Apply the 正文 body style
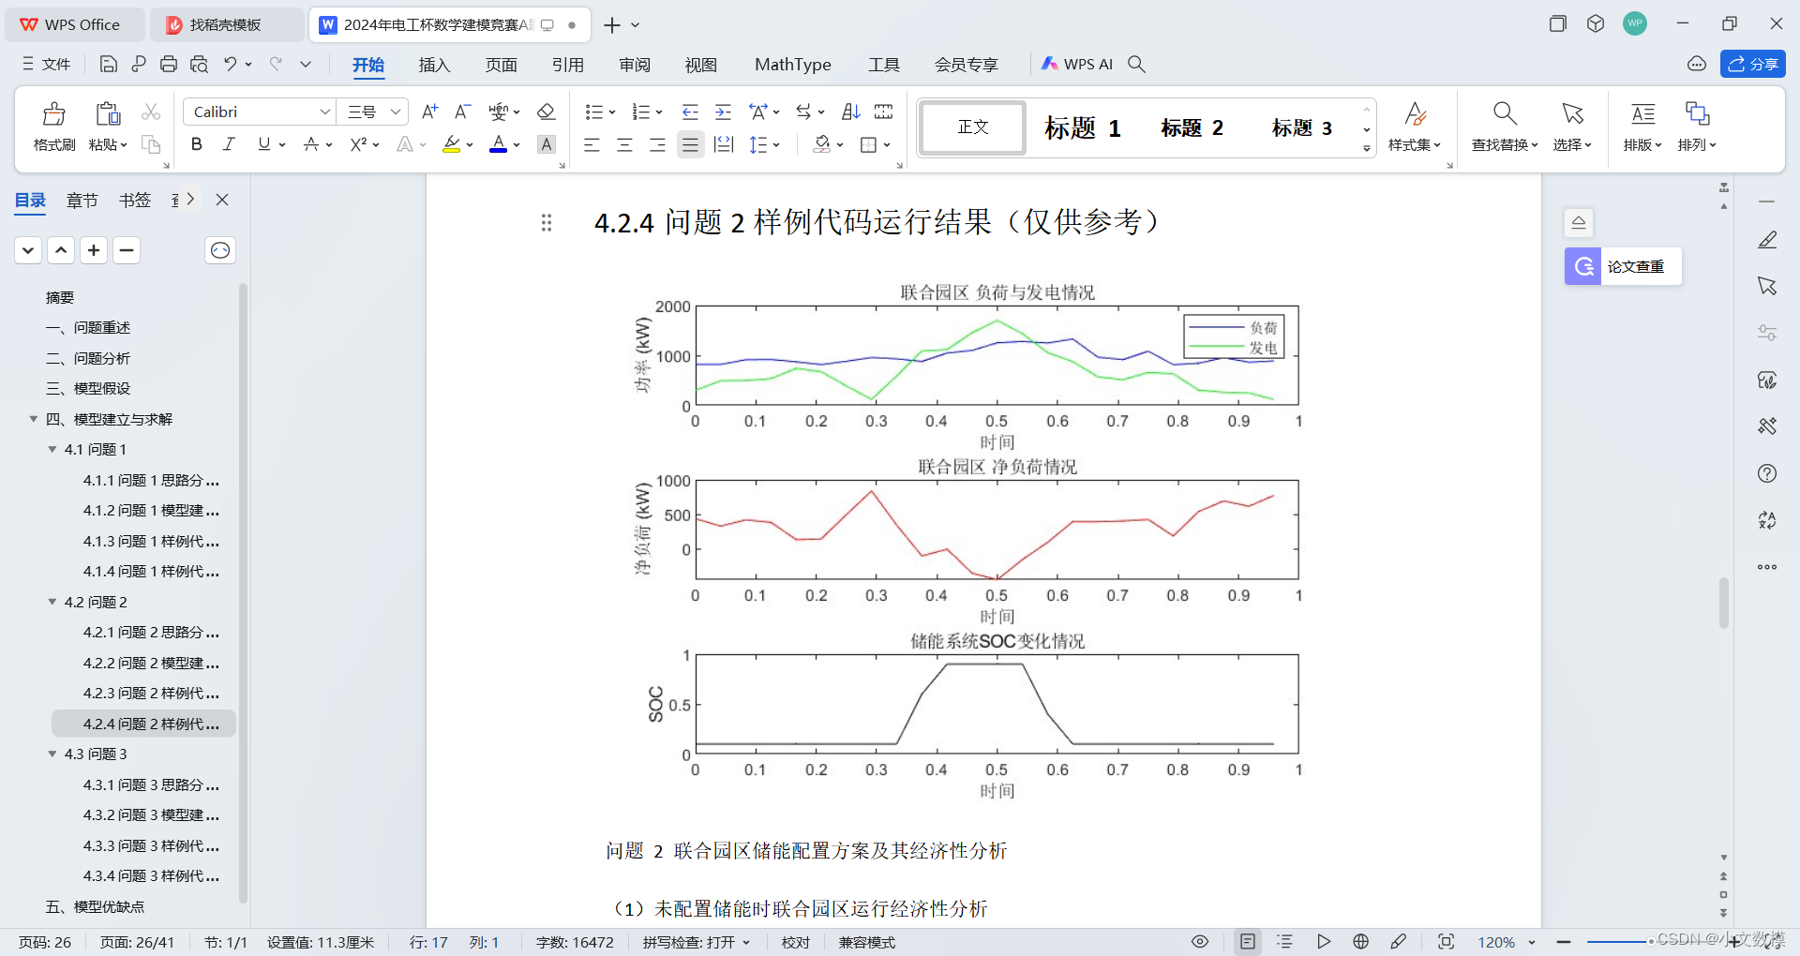This screenshot has width=1800, height=956. tap(972, 127)
